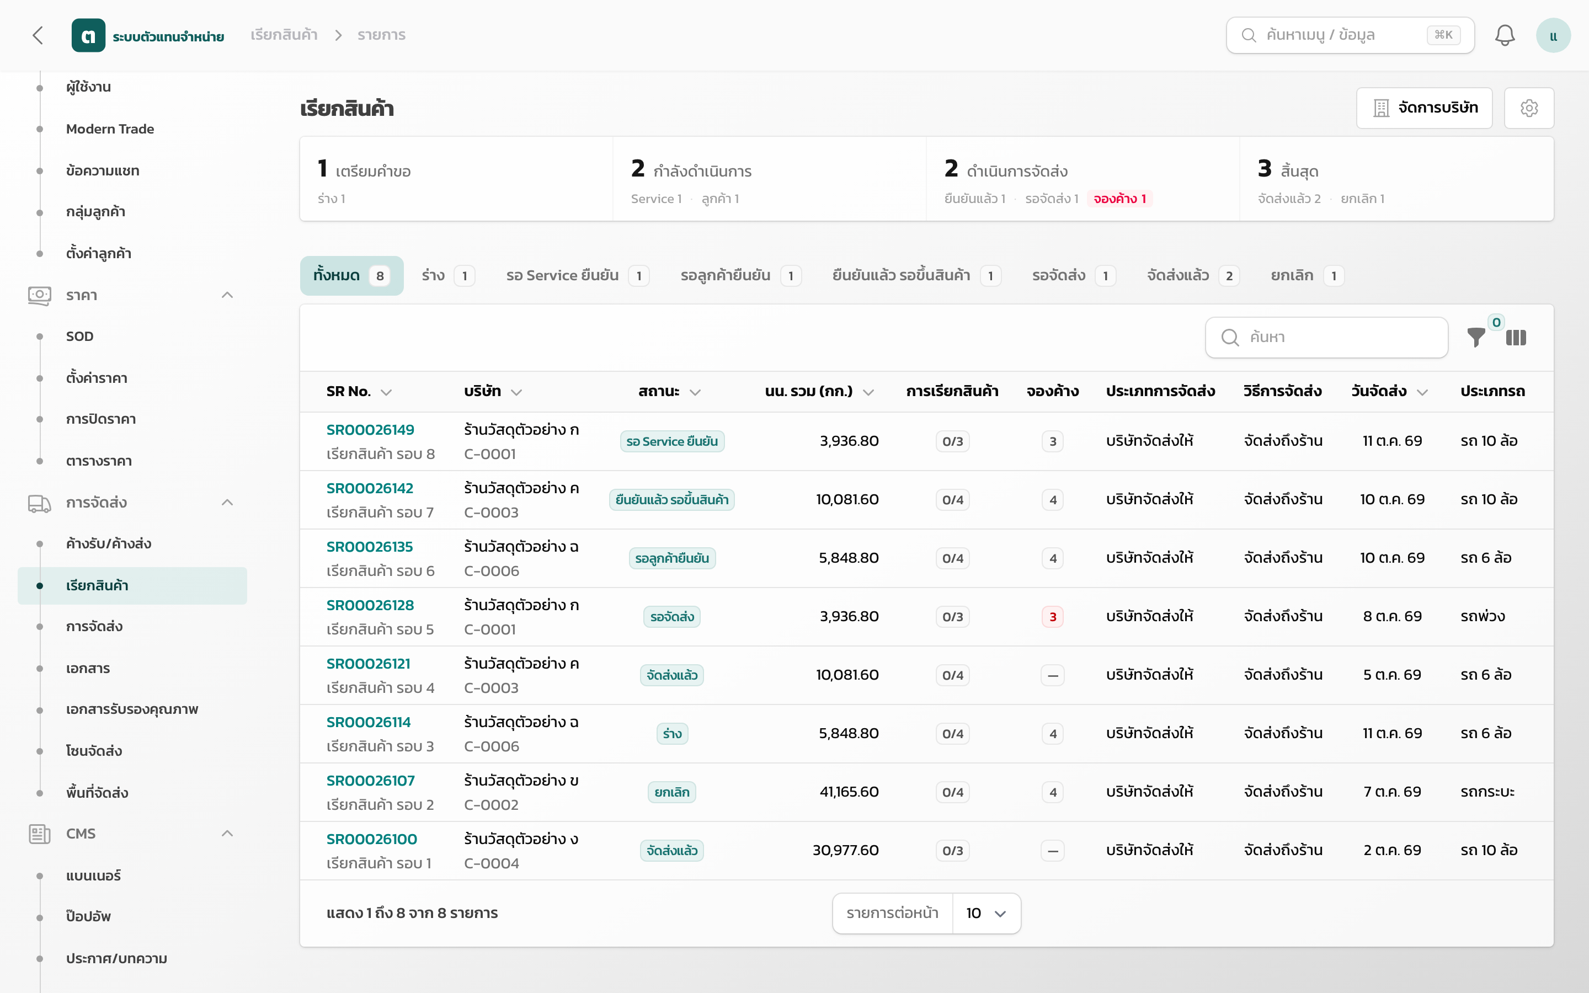1589x993 pixels.
Task: Open the รายการต่อหน้า 10 dropdown
Action: (987, 914)
